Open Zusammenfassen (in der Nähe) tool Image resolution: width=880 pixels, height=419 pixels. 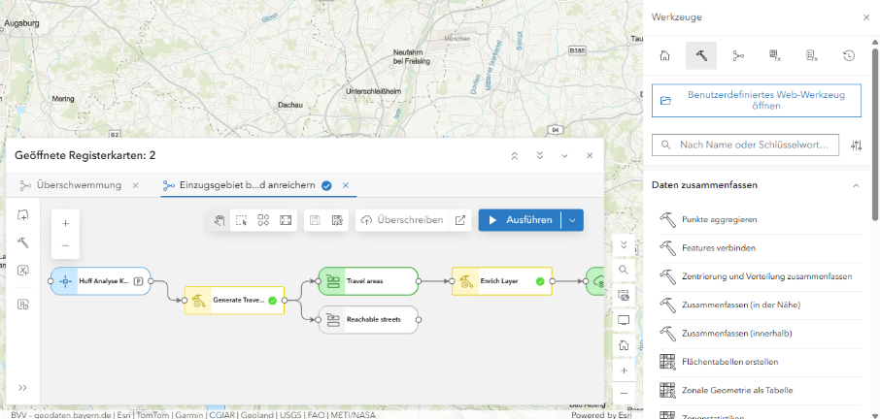(x=760, y=306)
